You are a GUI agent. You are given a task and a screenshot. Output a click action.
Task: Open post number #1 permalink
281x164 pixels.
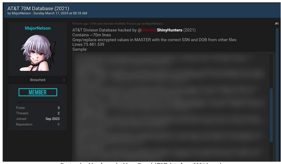277,24
